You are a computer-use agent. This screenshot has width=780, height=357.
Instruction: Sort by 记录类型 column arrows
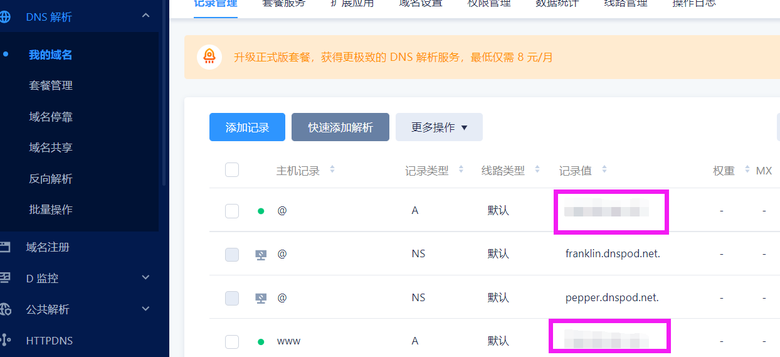(461, 169)
